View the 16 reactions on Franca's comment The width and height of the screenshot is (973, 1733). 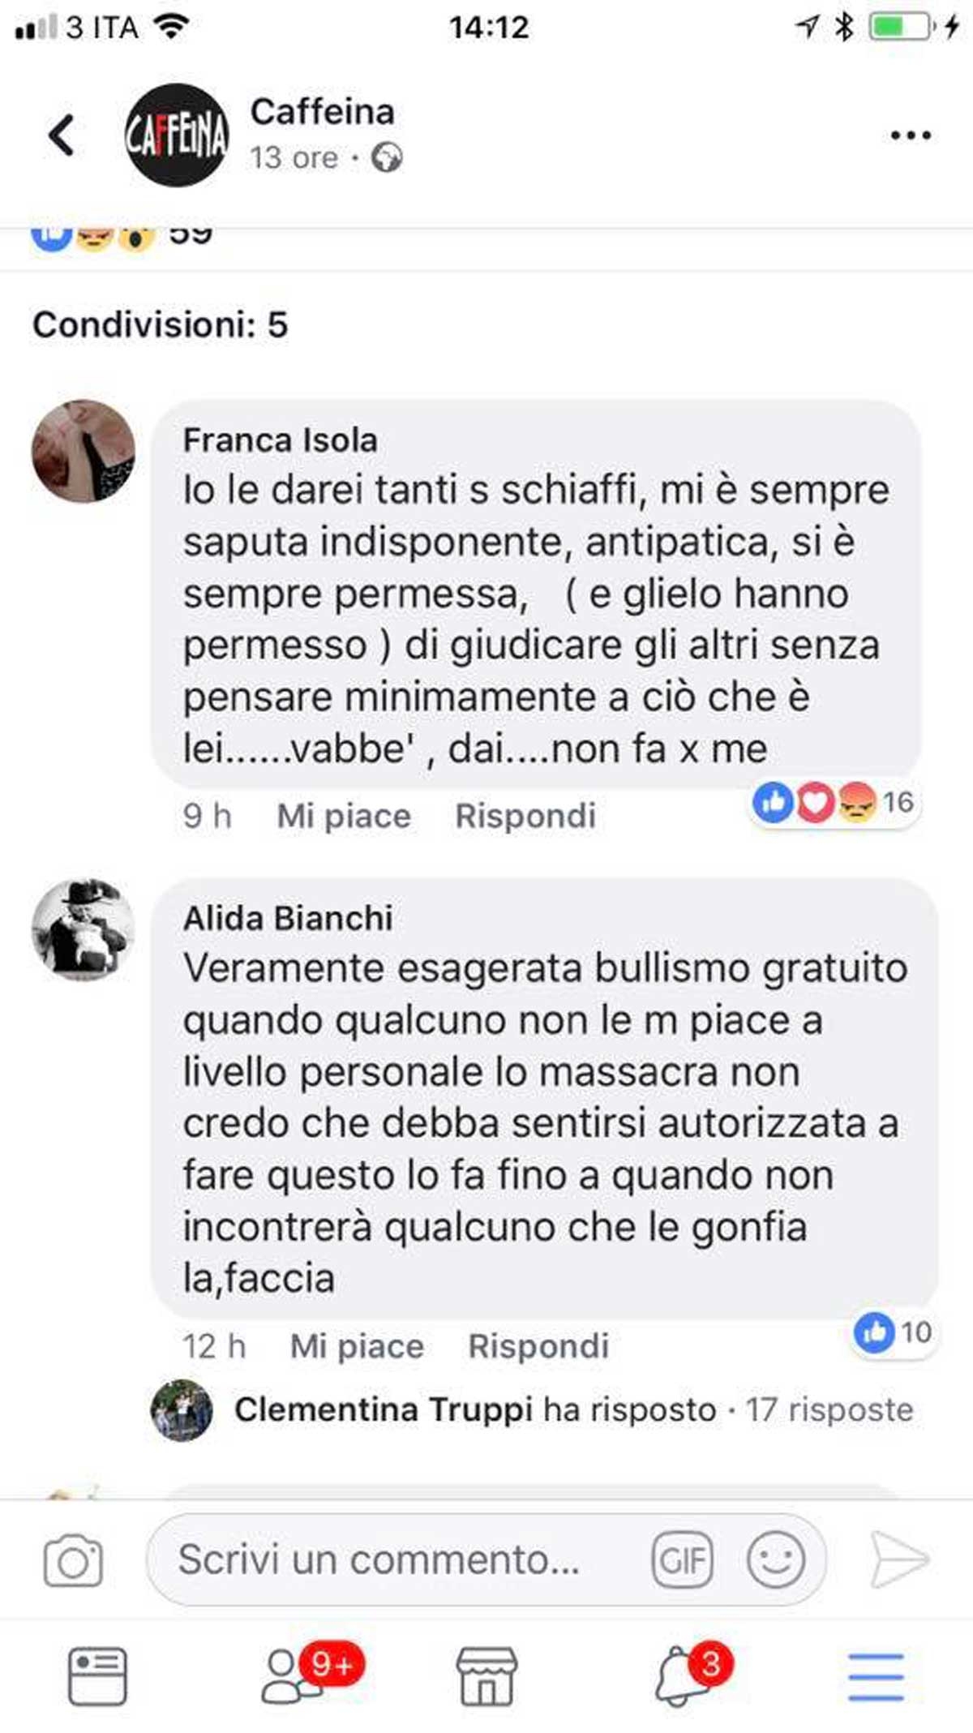pyautogui.click(x=835, y=803)
